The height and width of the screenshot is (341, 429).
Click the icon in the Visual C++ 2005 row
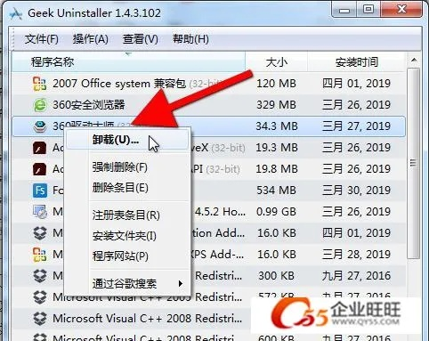point(40,297)
